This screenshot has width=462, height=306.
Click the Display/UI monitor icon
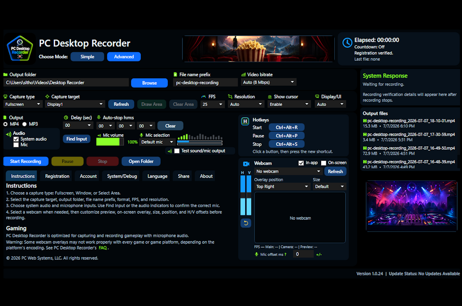(317, 96)
